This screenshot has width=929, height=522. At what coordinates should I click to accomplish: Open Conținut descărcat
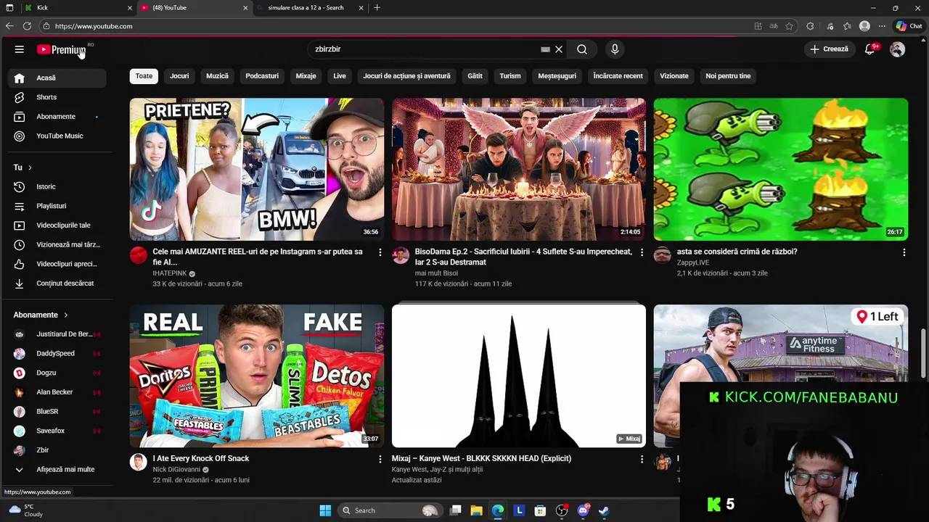(58, 283)
